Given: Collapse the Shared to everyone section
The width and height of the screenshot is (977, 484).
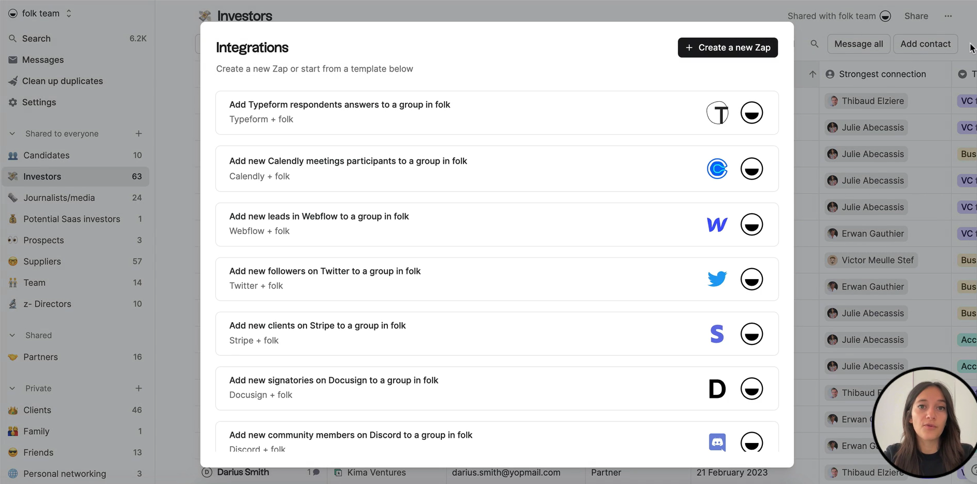Looking at the screenshot, I should click(12, 134).
